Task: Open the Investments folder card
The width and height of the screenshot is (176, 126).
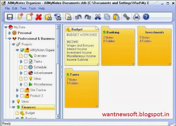Action: (x=155, y=46)
